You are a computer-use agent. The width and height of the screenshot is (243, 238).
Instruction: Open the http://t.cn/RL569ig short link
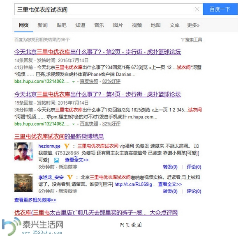(x=133, y=184)
